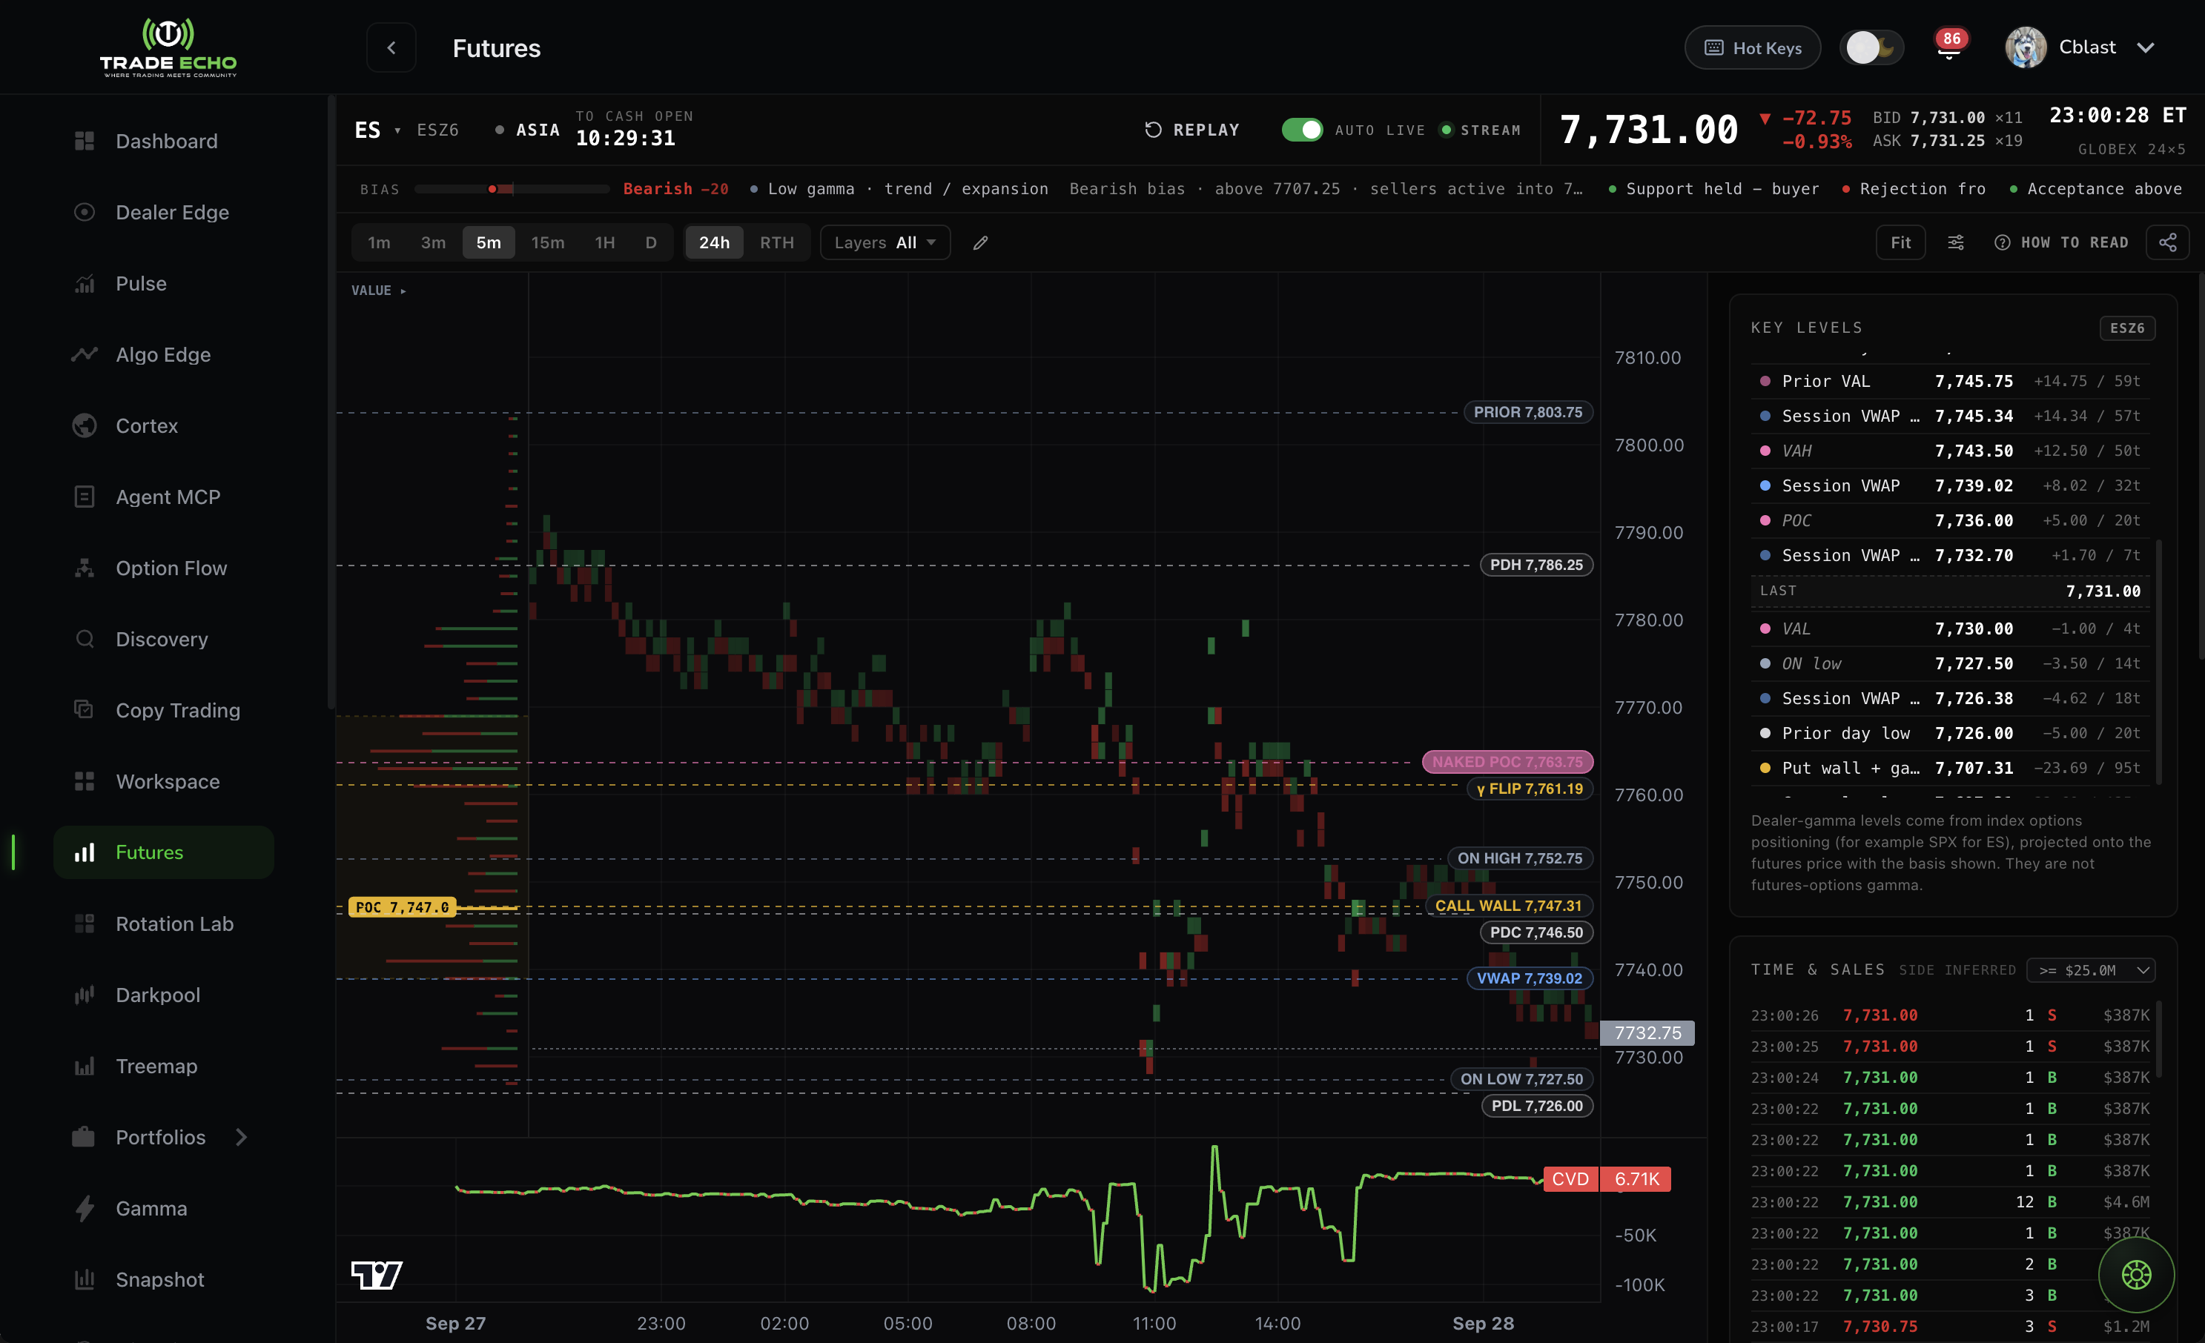Open the Layers All dropdown
This screenshot has width=2205, height=1343.
tap(885, 242)
